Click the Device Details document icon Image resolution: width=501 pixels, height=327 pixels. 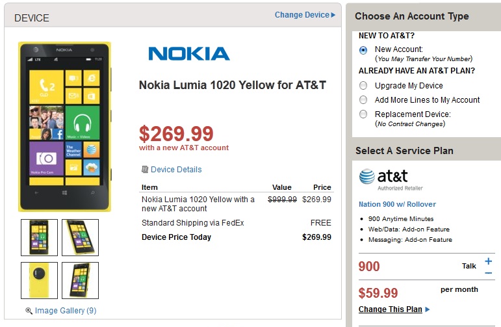(145, 170)
